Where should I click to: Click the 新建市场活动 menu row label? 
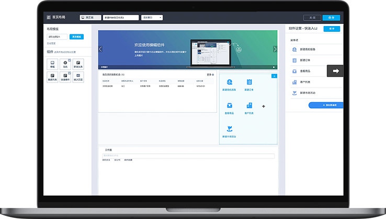[x=308, y=93]
